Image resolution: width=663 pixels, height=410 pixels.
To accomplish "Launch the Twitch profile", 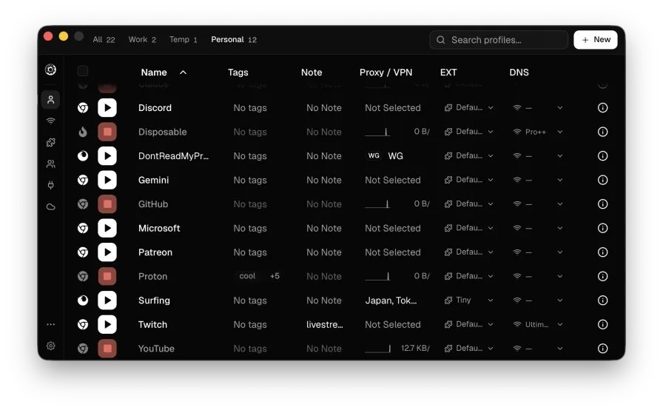I will (107, 325).
